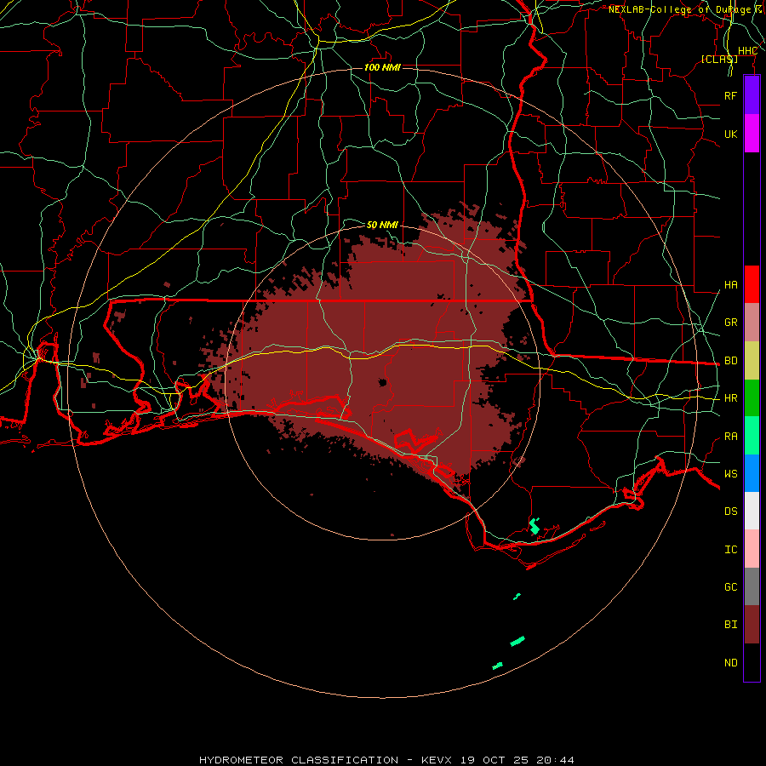Click the "RA" legend label
The image size is (766, 766).
pyautogui.click(x=730, y=437)
